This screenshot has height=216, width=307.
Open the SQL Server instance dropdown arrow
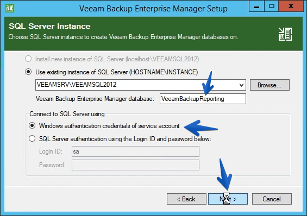(241, 85)
